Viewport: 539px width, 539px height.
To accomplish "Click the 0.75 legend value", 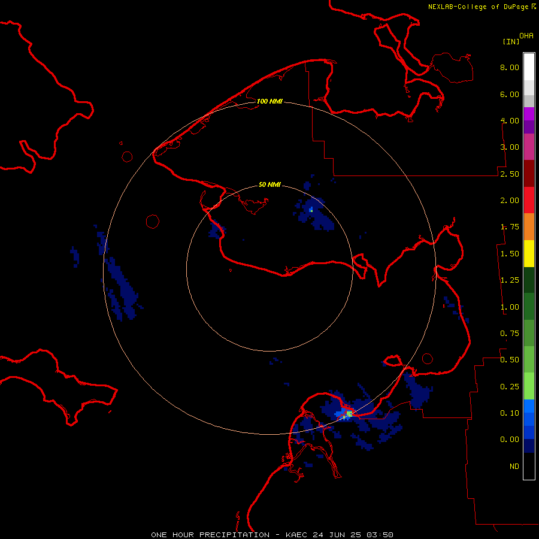I will click(x=510, y=334).
